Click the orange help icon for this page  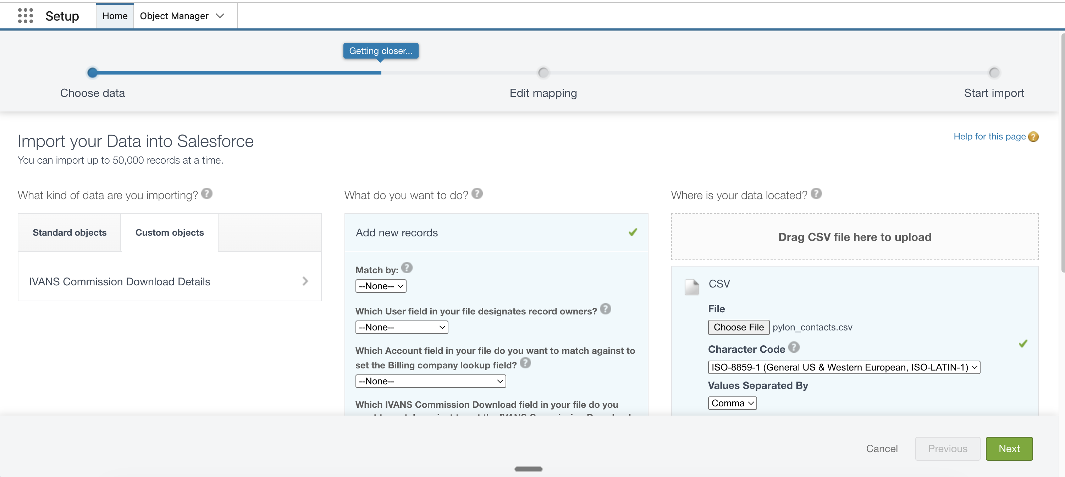(1033, 137)
